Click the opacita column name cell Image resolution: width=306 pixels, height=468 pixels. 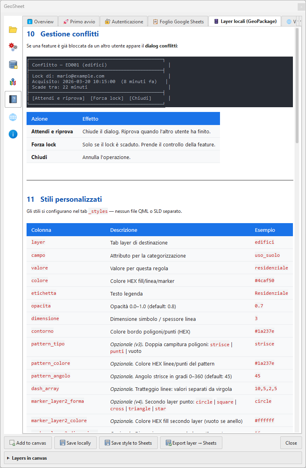[41, 306]
